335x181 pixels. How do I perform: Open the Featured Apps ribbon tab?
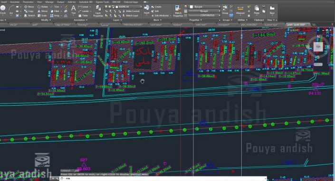tap(131, 2)
